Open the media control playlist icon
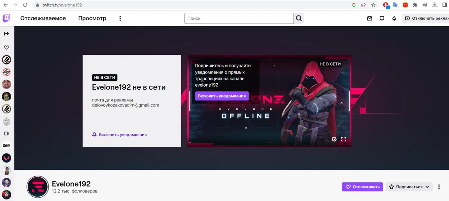 click(x=425, y=5)
